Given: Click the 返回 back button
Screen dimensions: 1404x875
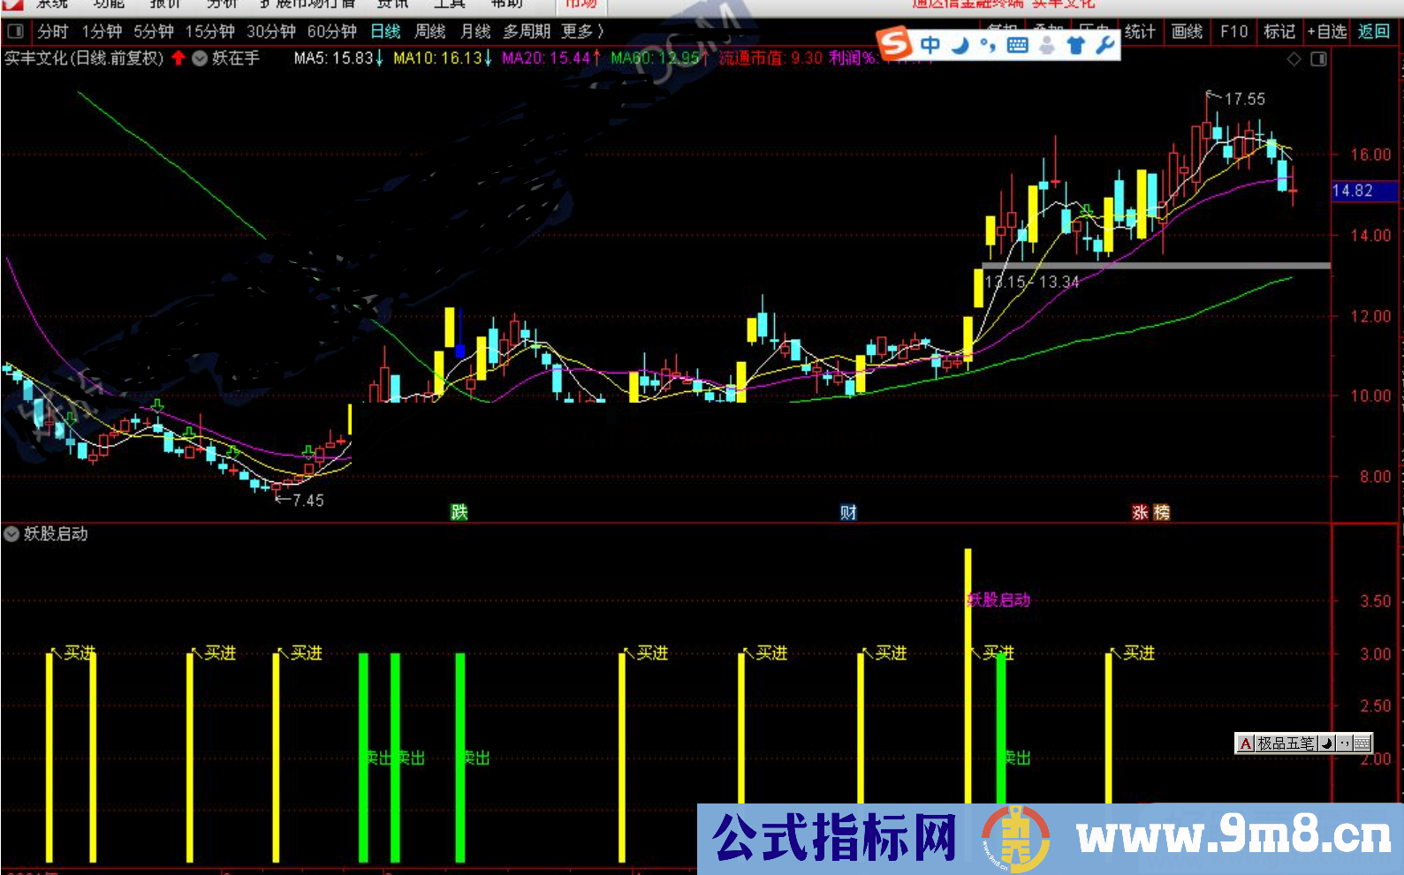Looking at the screenshot, I should 1373,32.
